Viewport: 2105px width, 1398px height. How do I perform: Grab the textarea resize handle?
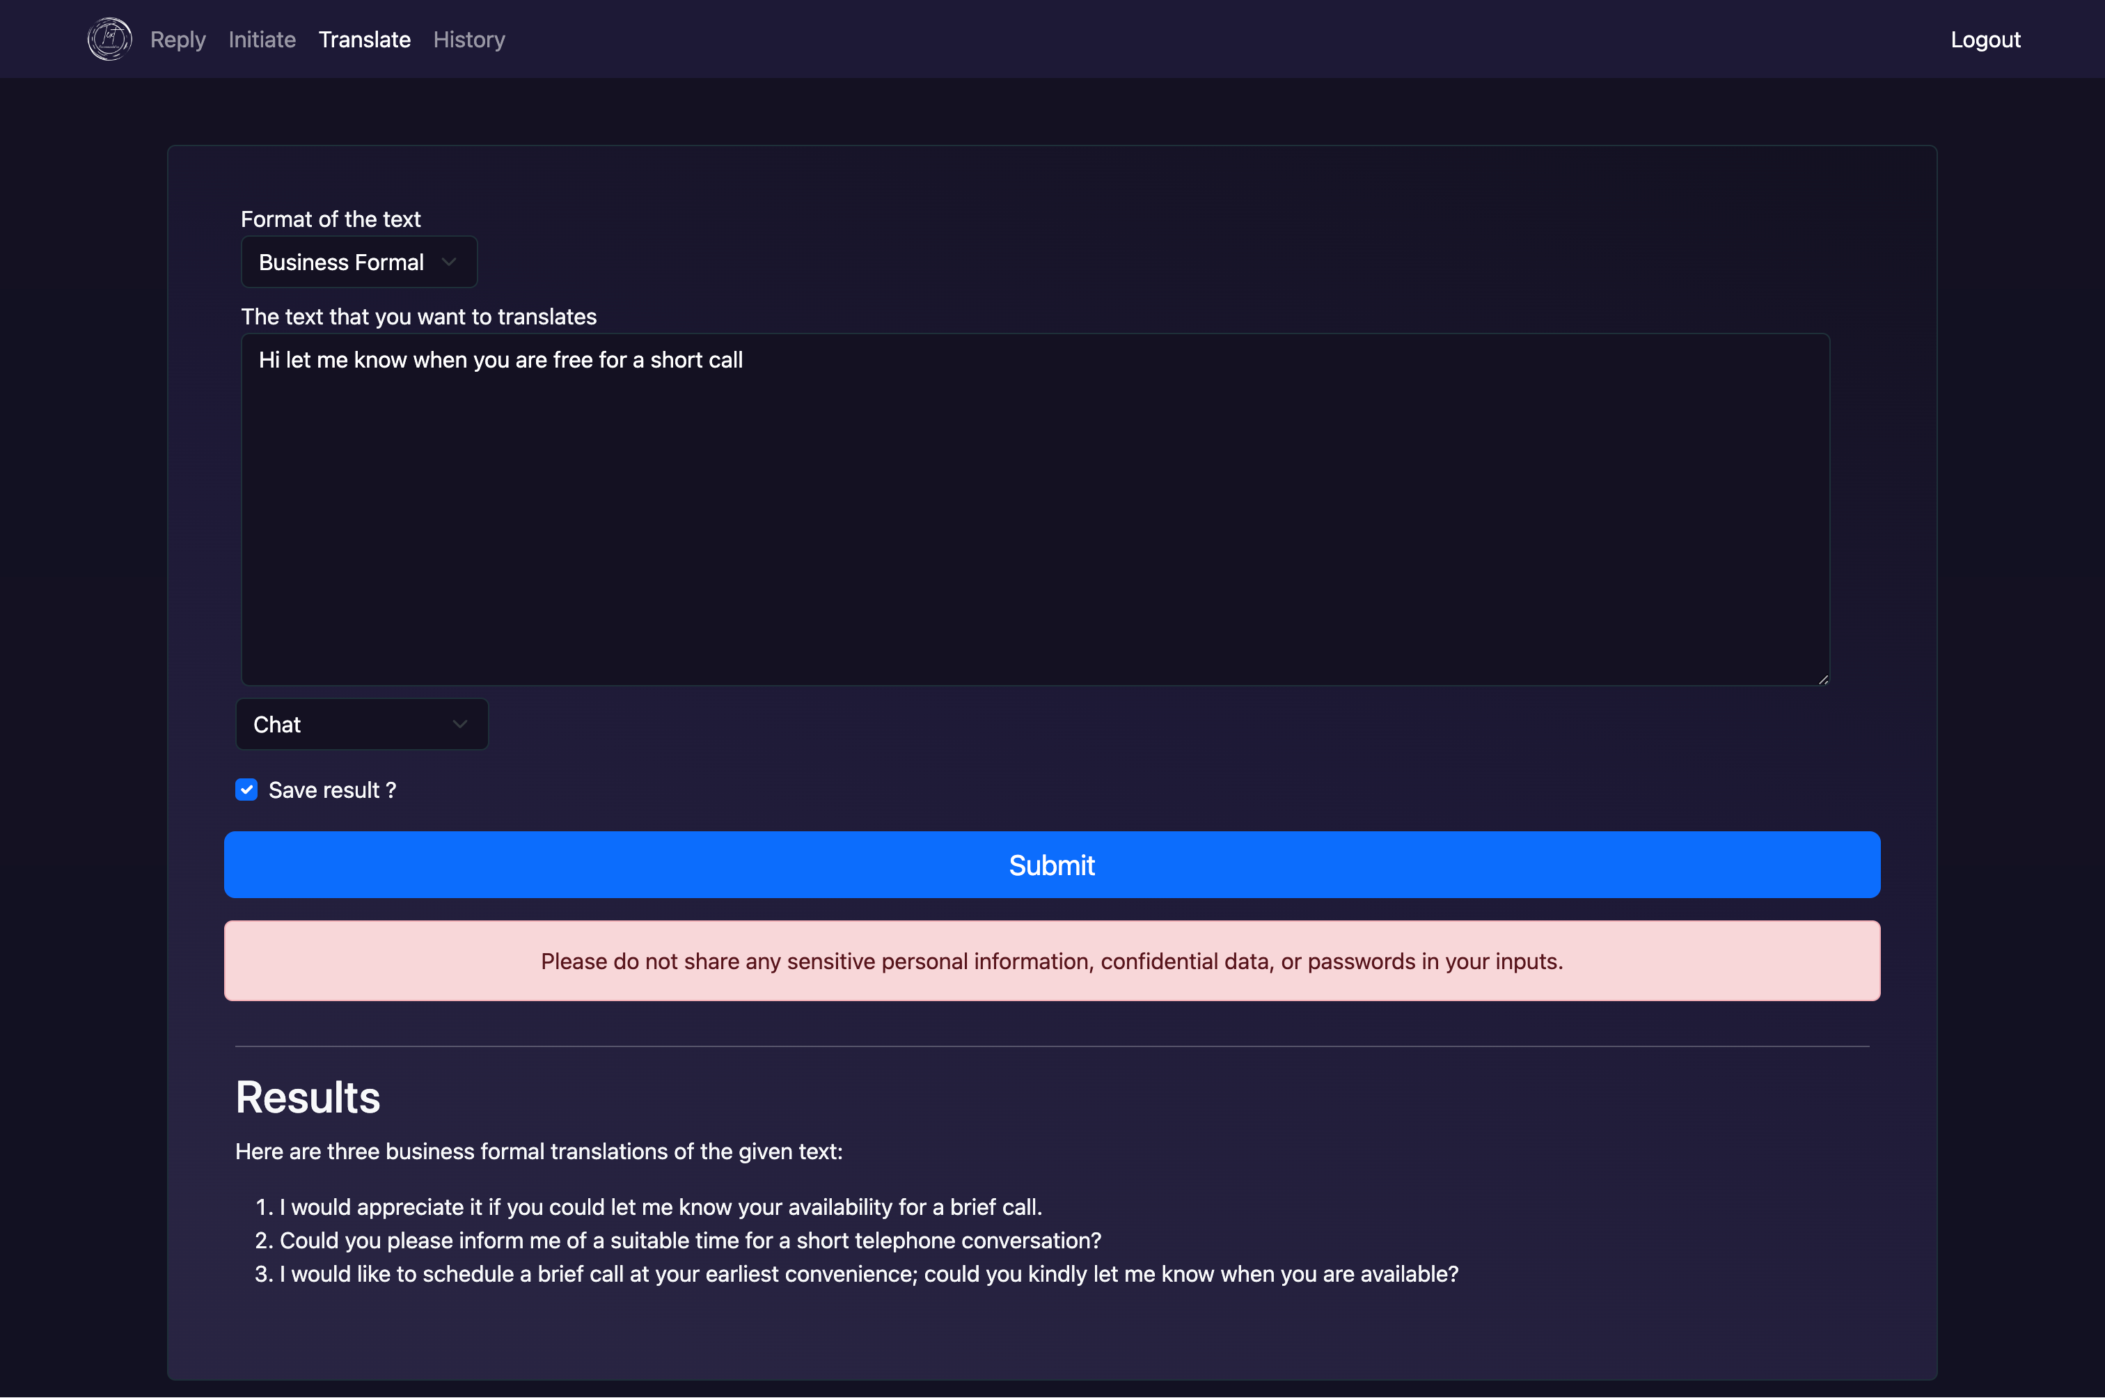pyautogui.click(x=1822, y=680)
